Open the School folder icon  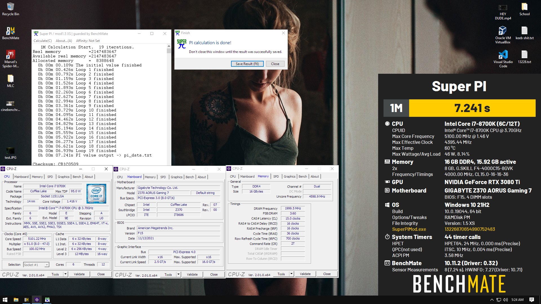coord(524,9)
